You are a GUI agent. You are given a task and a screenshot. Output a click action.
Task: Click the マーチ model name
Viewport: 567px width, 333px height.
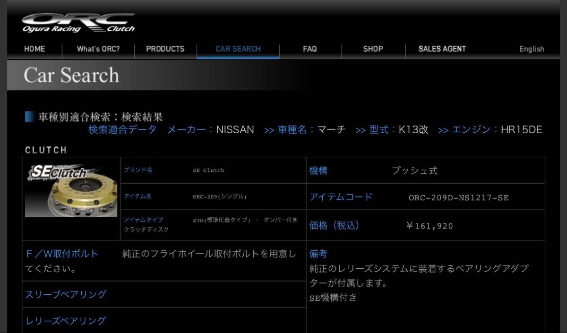pos(331,129)
